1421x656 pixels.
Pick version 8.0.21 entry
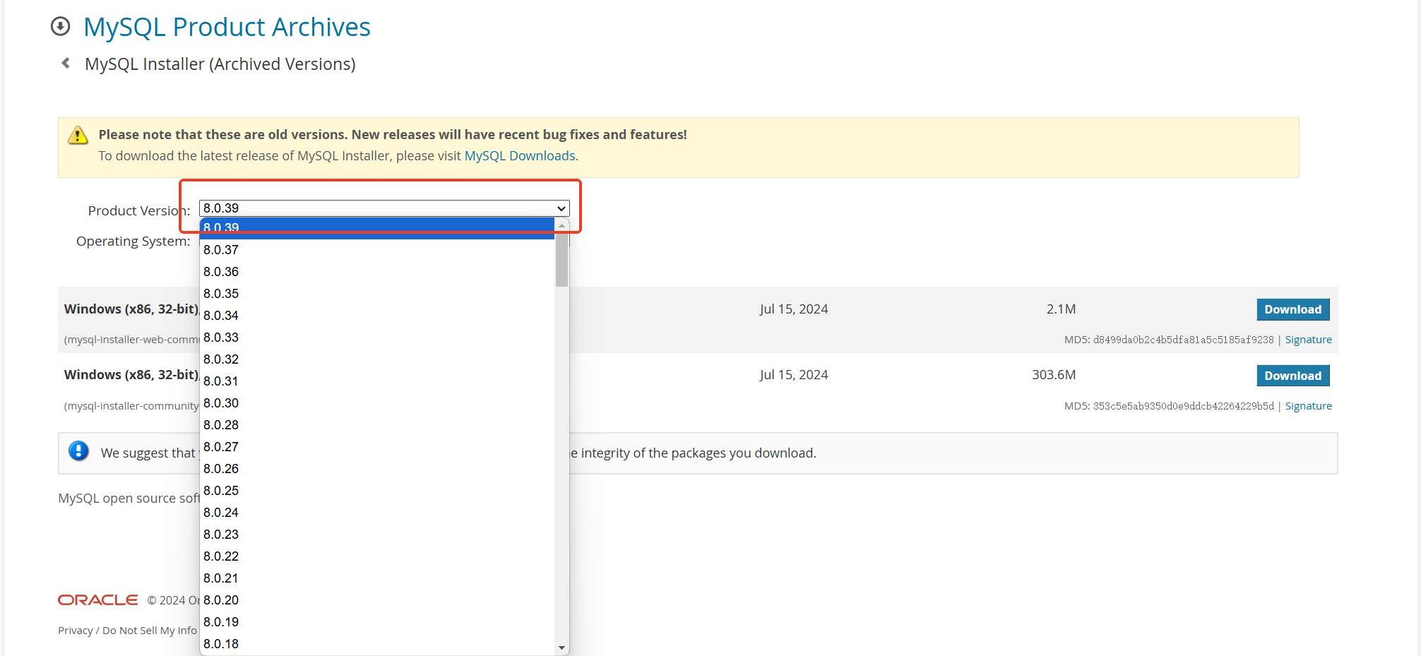pos(377,578)
